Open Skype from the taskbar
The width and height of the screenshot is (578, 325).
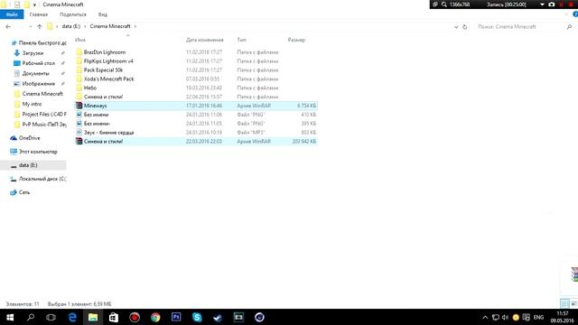coord(197,317)
